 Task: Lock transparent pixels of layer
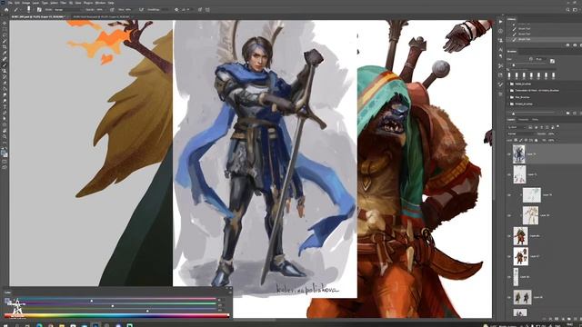point(516,140)
